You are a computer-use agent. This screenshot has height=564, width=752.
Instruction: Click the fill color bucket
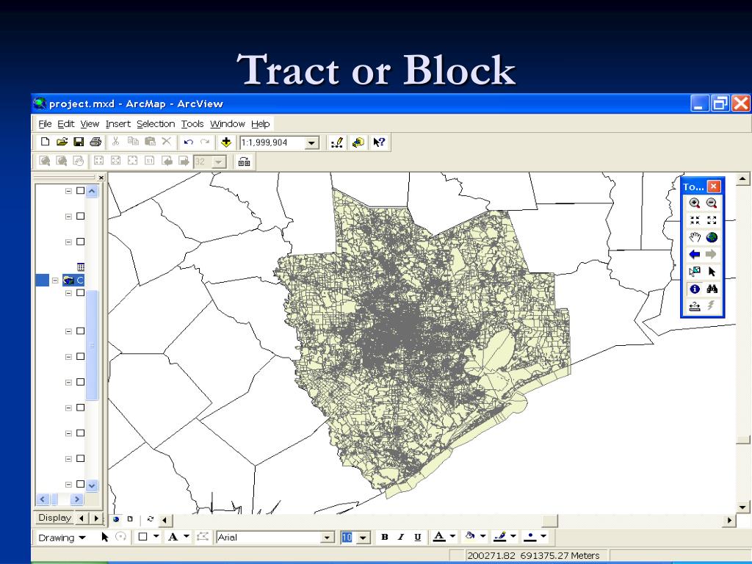coord(470,537)
